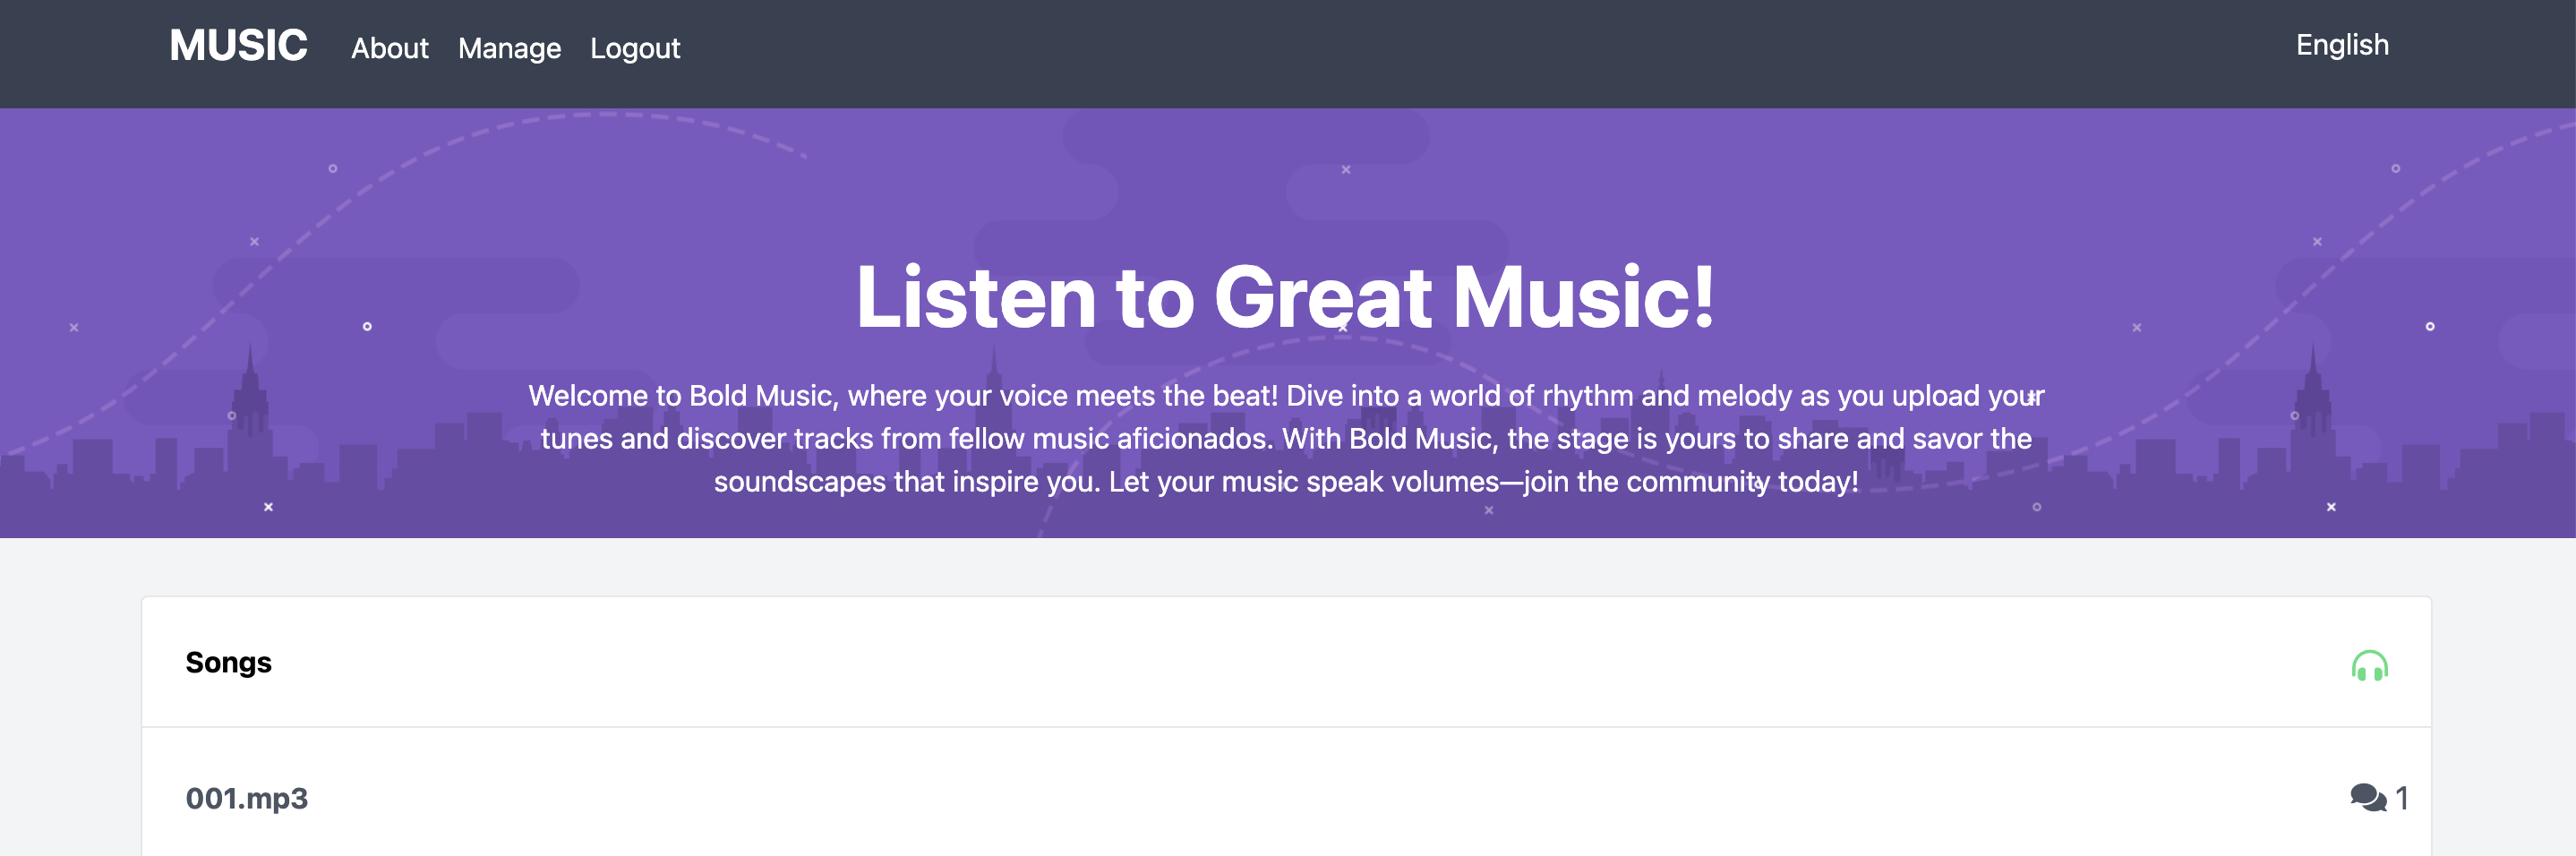Click the 'Listen to Great Music!' headline

pyautogui.click(x=1286, y=297)
